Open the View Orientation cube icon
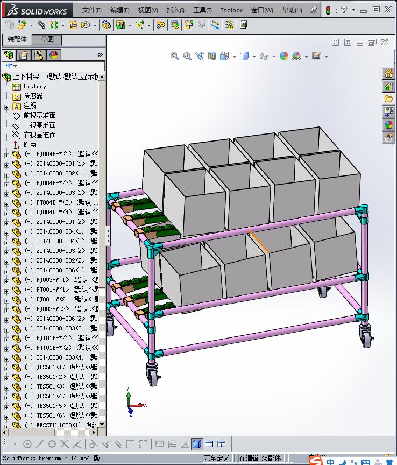Screen dimensions: 397x465 224,56
